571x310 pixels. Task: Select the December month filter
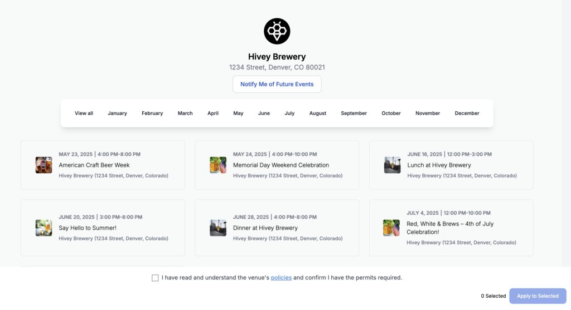pyautogui.click(x=467, y=114)
